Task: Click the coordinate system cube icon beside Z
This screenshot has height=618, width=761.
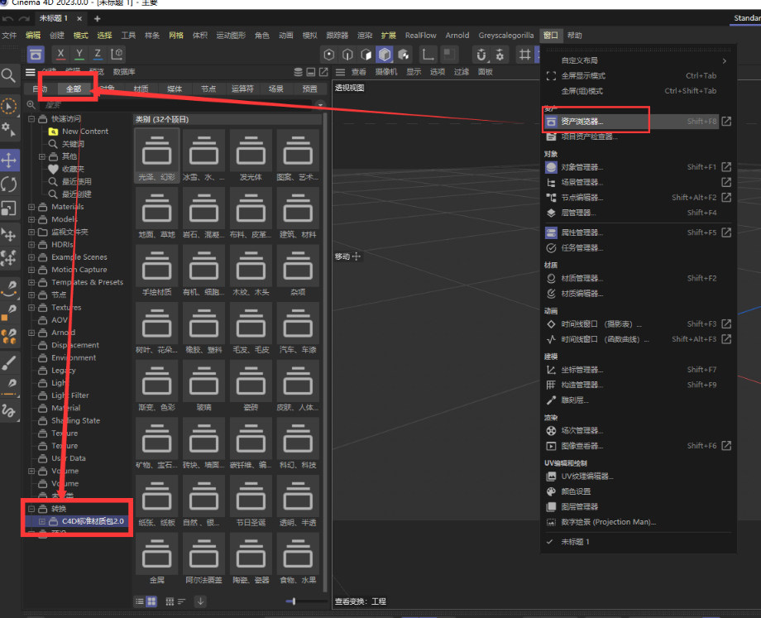Action: point(117,54)
